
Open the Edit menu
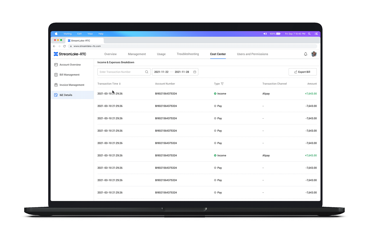coord(79,34)
